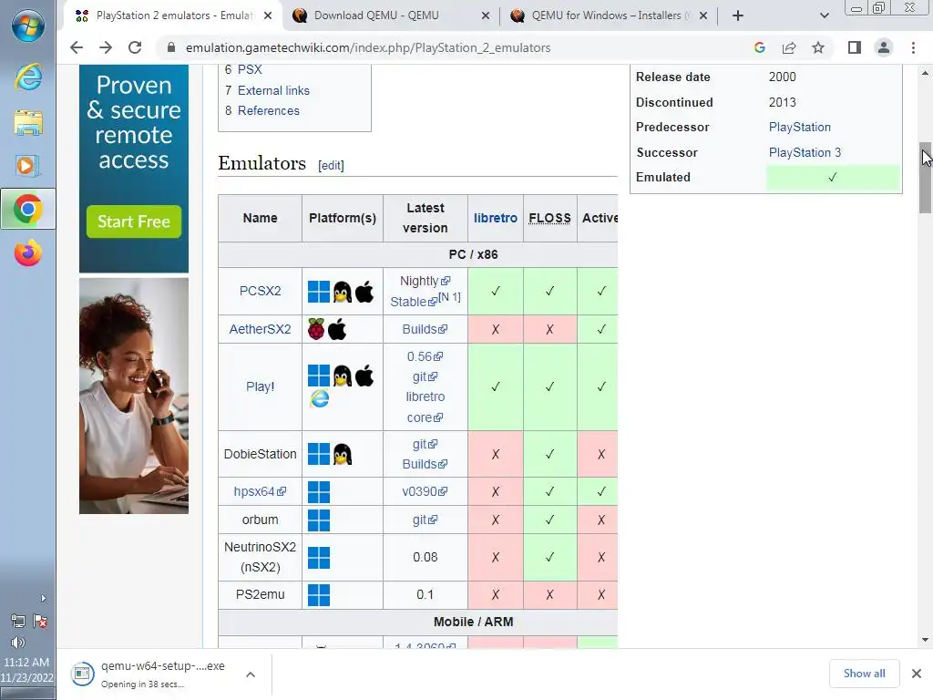Open the PlayStation predecessor link
The height and width of the screenshot is (700, 933).
pos(800,128)
